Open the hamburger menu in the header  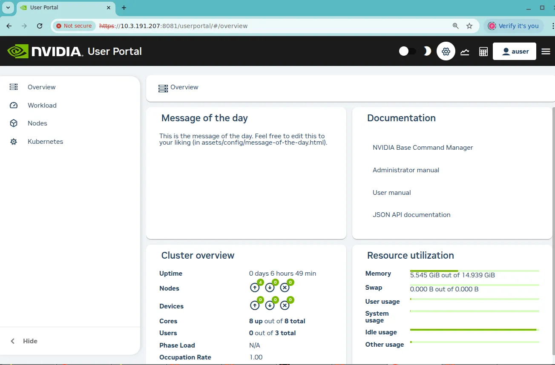pyautogui.click(x=546, y=51)
